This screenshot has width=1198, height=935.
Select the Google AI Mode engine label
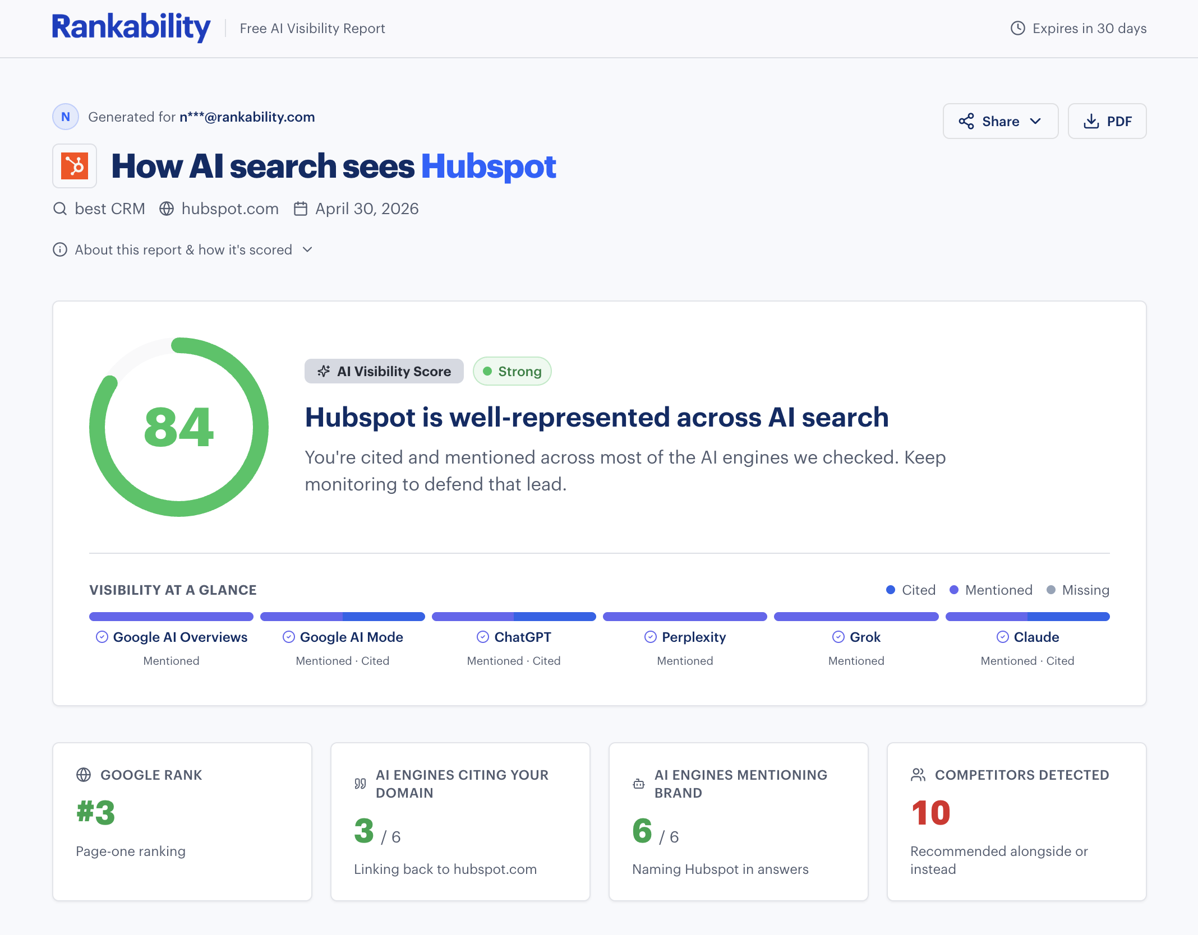click(352, 637)
